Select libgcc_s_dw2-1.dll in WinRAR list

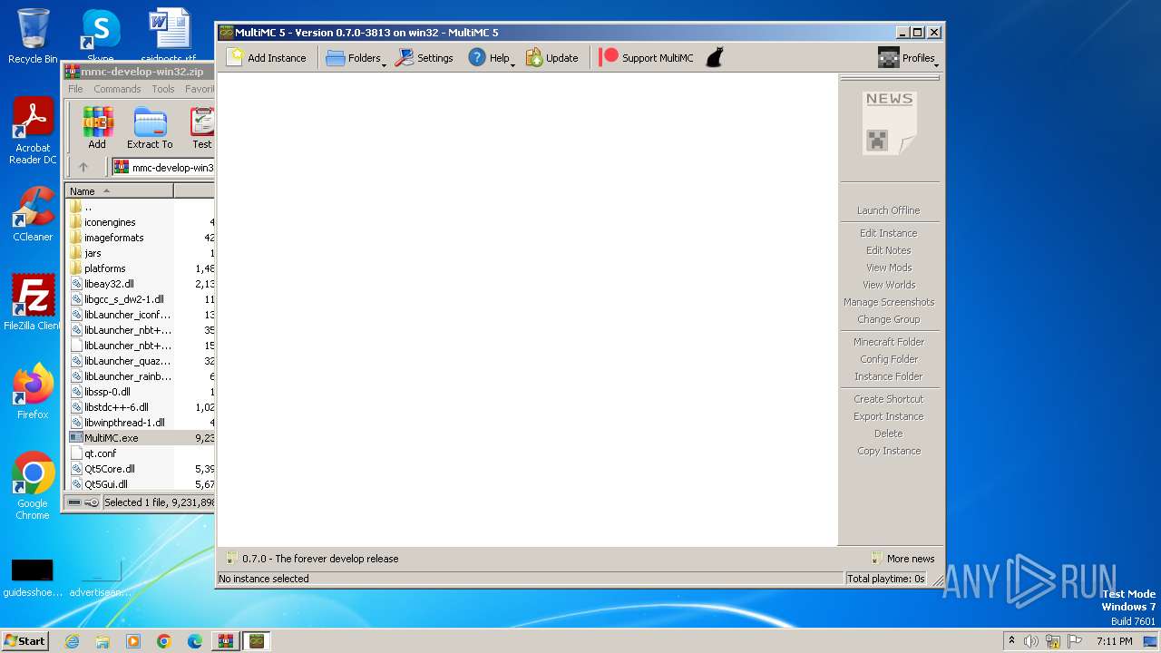click(x=124, y=299)
